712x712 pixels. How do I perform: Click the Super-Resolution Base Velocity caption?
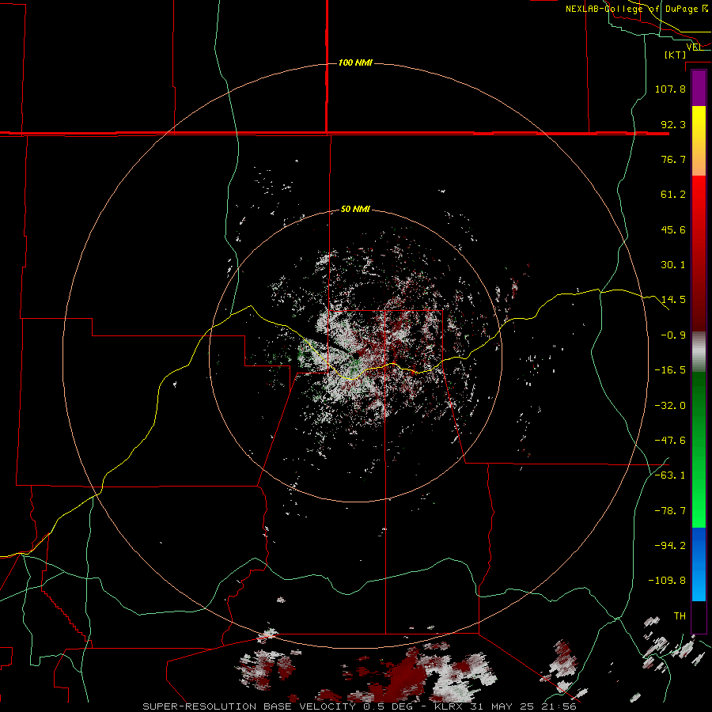pos(359,706)
